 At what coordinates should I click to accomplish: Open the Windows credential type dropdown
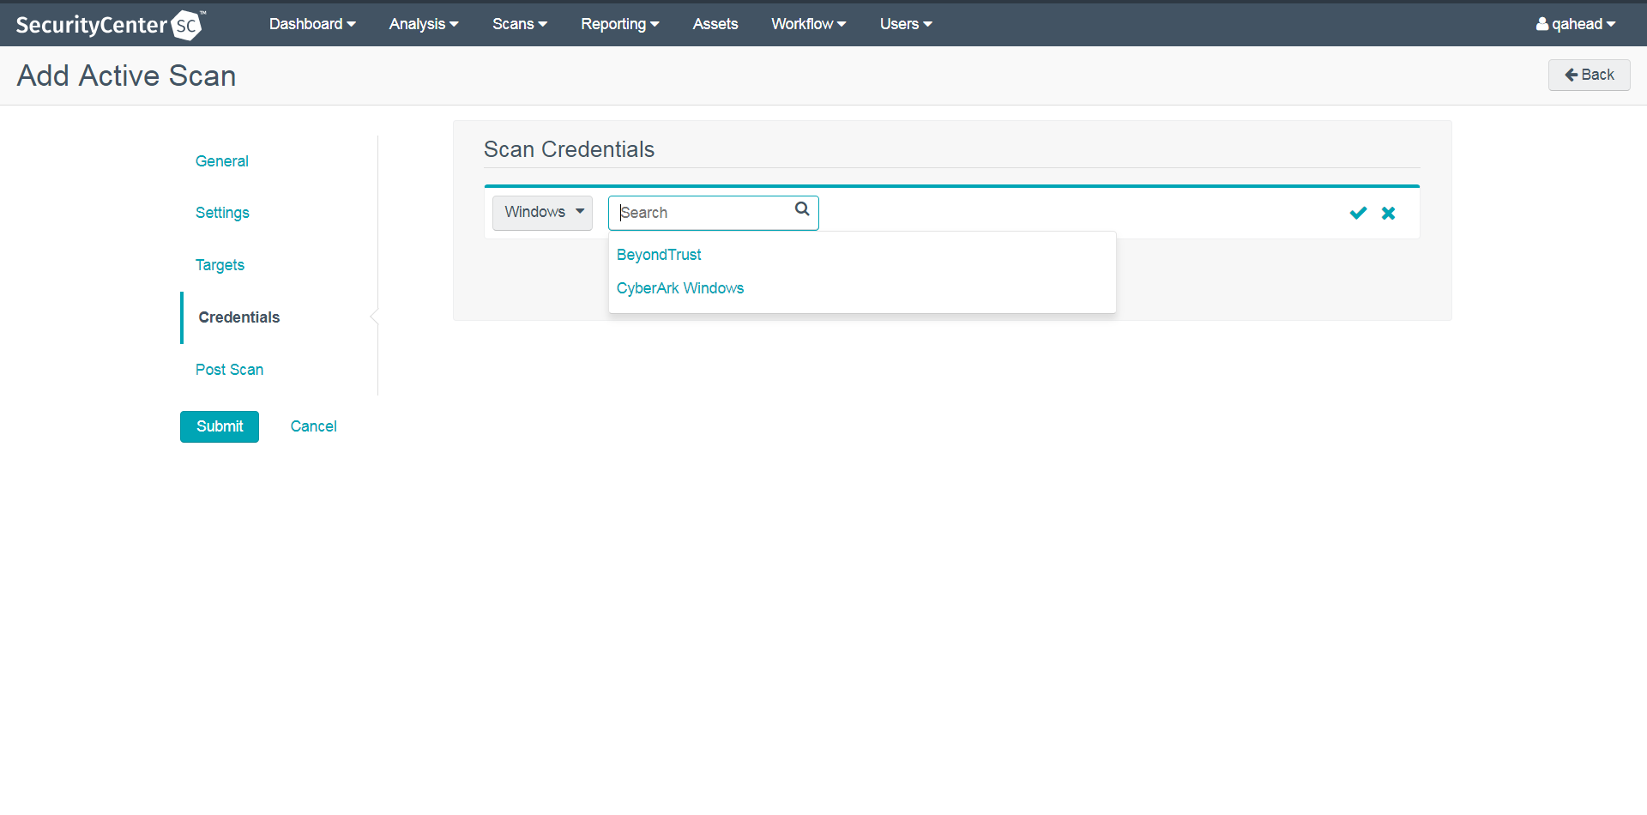(542, 212)
